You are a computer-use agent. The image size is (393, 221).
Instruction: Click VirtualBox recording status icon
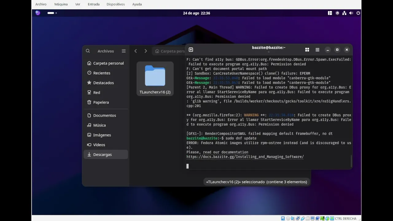[x=317, y=218]
